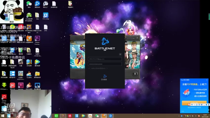Open the WeChat desktop shortcut
The image size is (210, 118).
(x=29, y=4)
